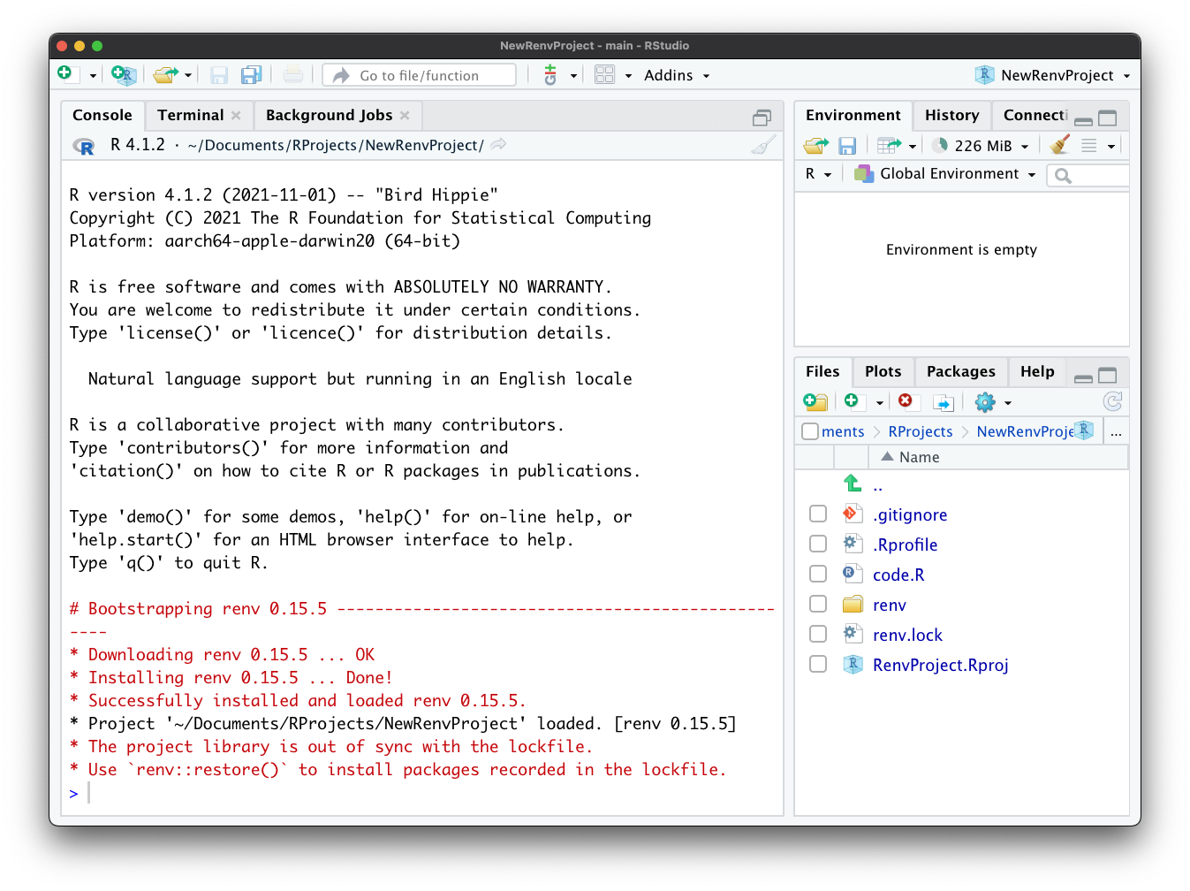1190x891 pixels.
Task: Click the Delete file icon in Files pane
Action: tap(906, 401)
